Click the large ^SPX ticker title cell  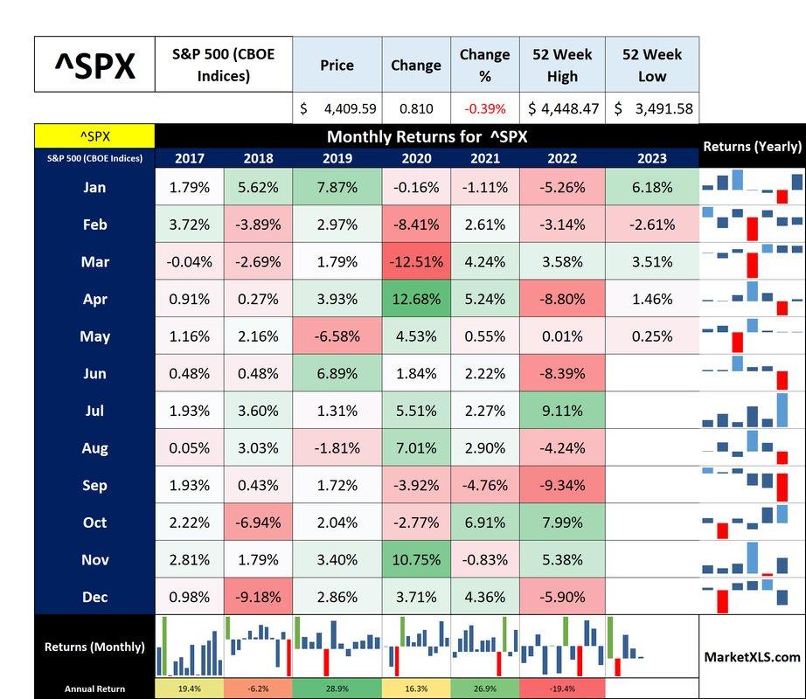pyautogui.click(x=94, y=65)
